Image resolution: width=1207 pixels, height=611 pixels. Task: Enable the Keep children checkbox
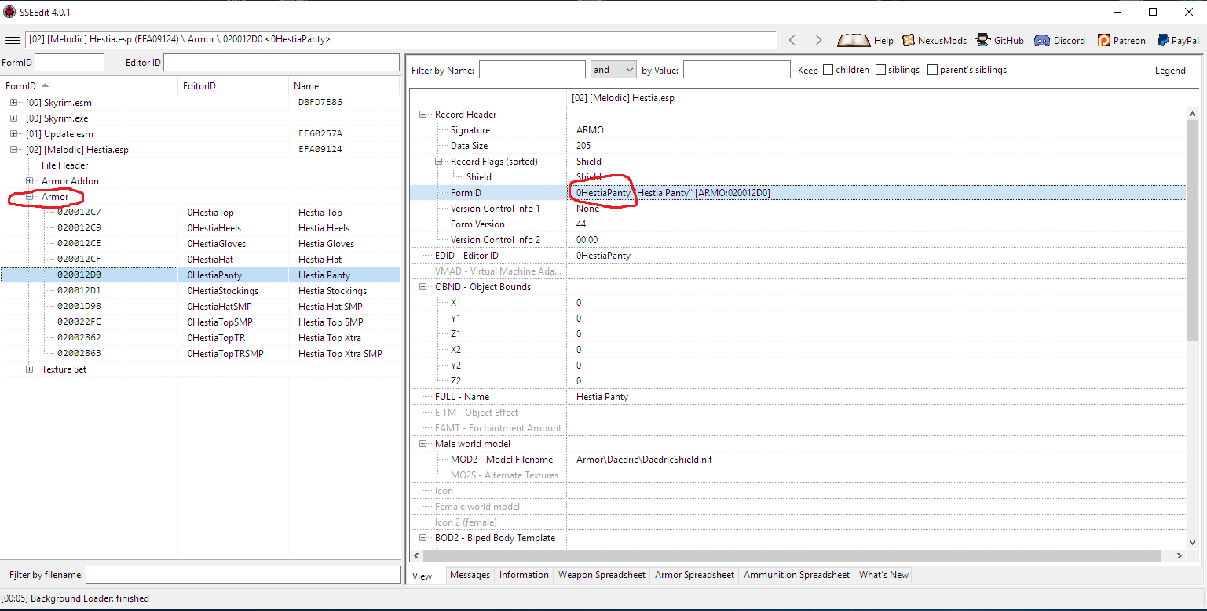click(x=828, y=70)
